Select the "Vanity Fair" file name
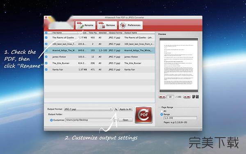This screenshot has width=246, height=154. 57,69
